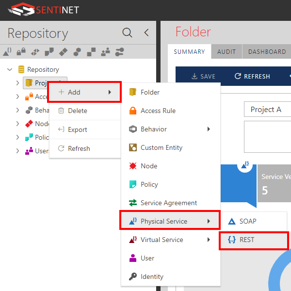Screen dimensions: 291x291
Task: Expand the Users tree item chevron
Action: click(x=18, y=151)
